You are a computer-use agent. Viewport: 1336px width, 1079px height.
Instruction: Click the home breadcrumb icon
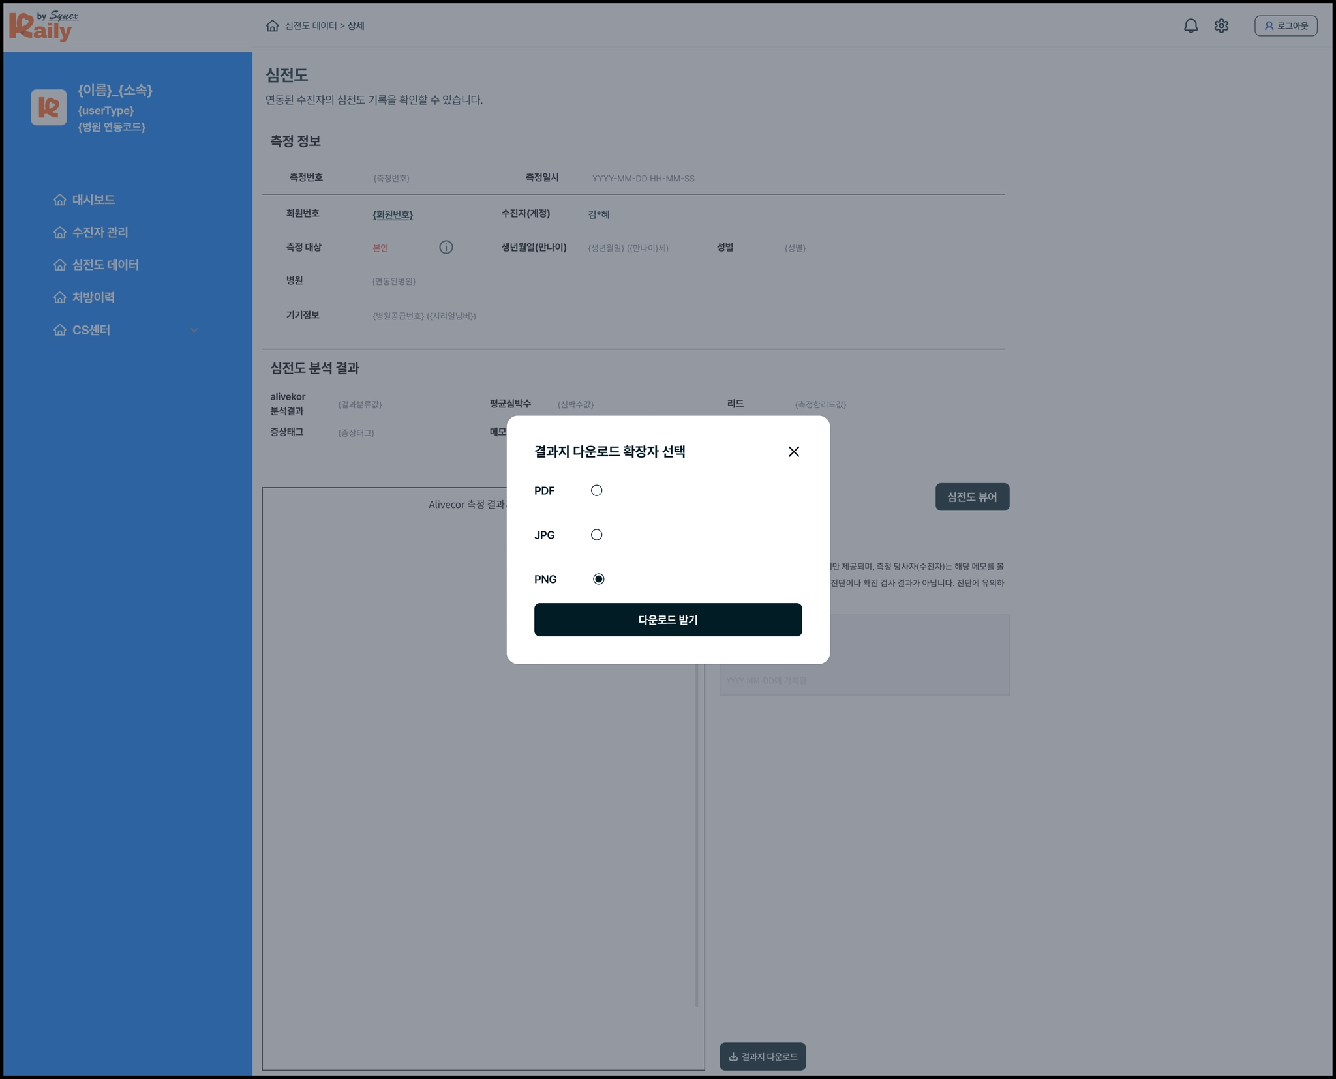[272, 26]
